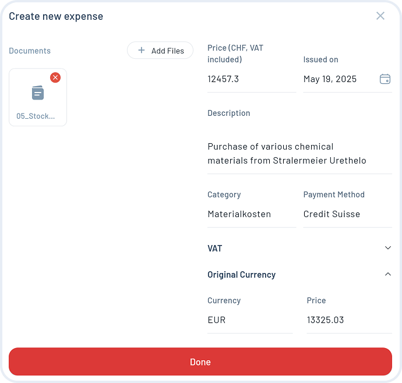Image resolution: width=402 pixels, height=383 pixels.
Task: Focus the CHF price field 12457.3
Action: tap(251, 79)
